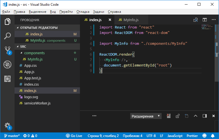
Task: Select MyInfo.js components in open editors
Action: click(x=47, y=40)
